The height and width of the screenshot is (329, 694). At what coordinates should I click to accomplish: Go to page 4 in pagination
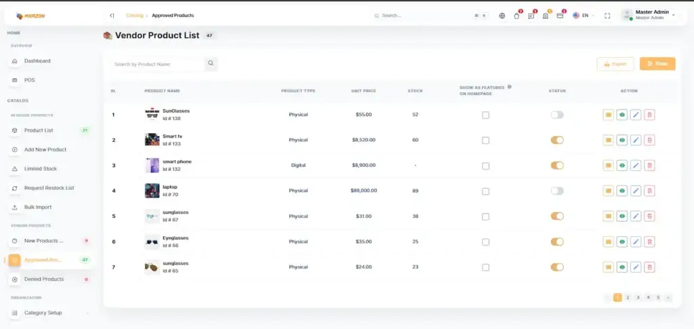648,298
